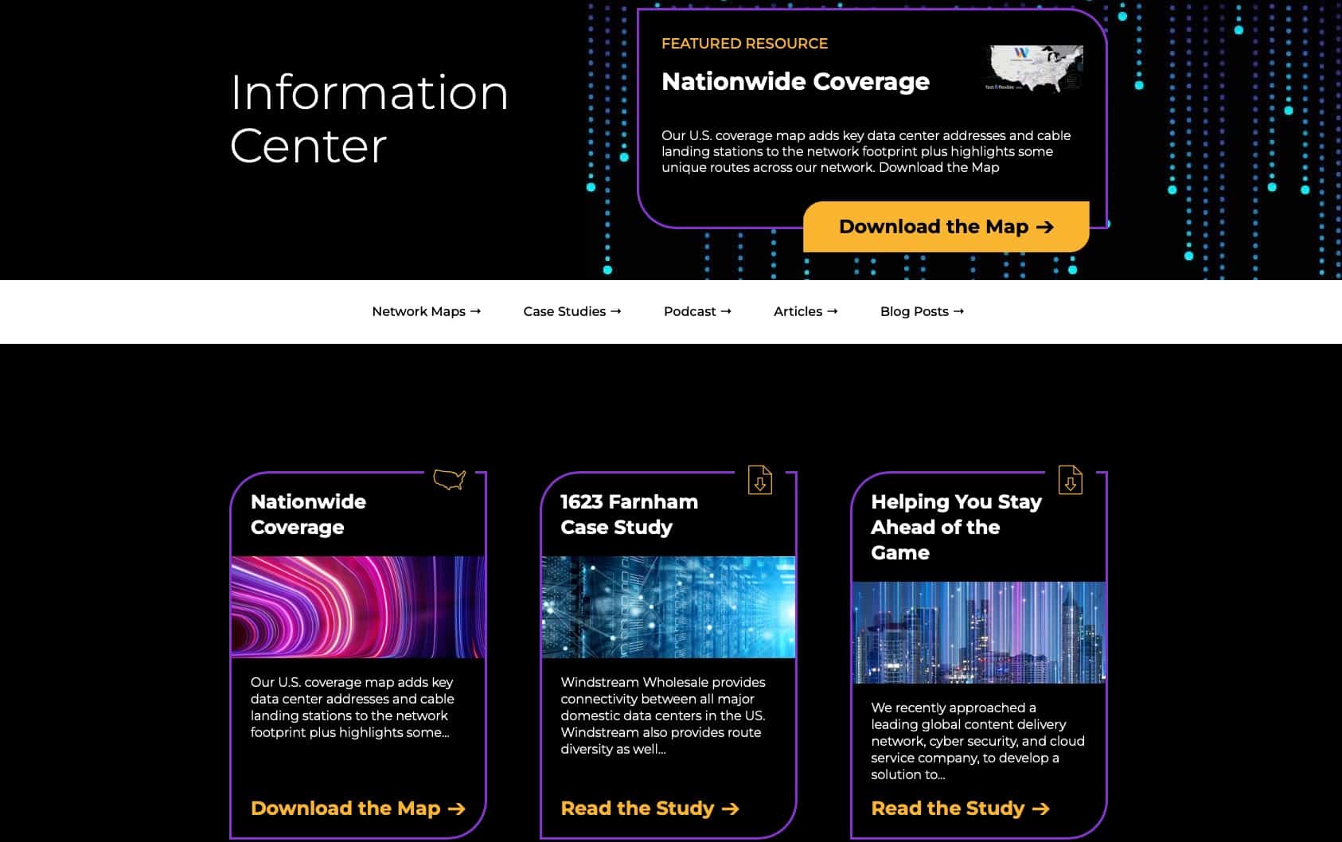Click the download icon on Helping You Stay Ahead card

[x=1071, y=480]
